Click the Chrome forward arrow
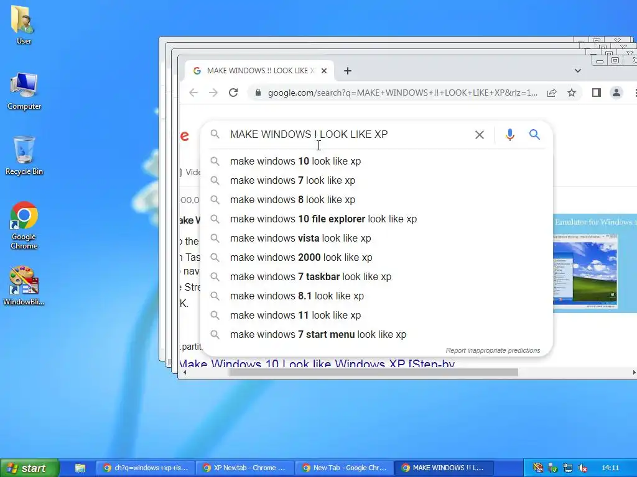637x477 pixels. pyautogui.click(x=213, y=93)
